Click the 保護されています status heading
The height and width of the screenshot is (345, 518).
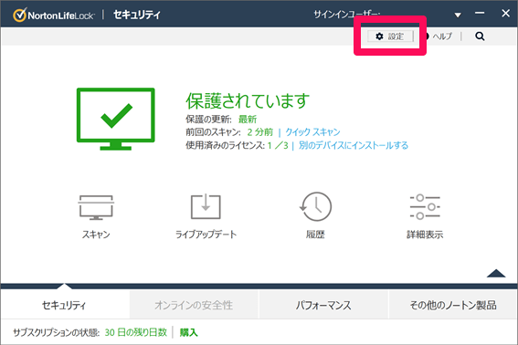pos(248,100)
